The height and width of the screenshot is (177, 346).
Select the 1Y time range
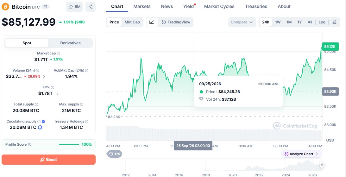click(x=299, y=22)
